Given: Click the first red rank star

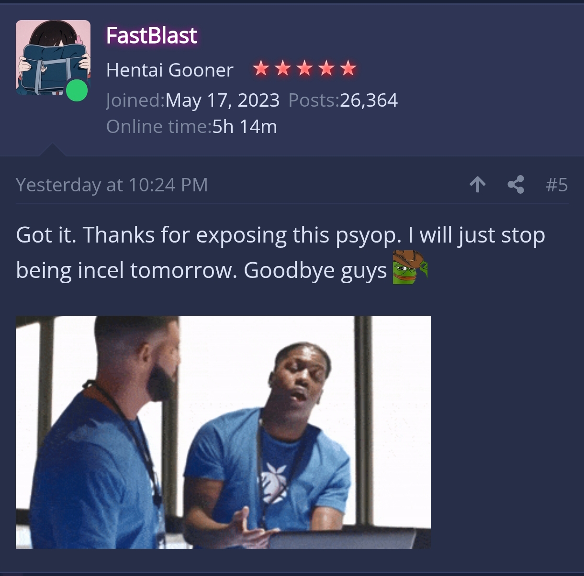Looking at the screenshot, I should (x=261, y=68).
